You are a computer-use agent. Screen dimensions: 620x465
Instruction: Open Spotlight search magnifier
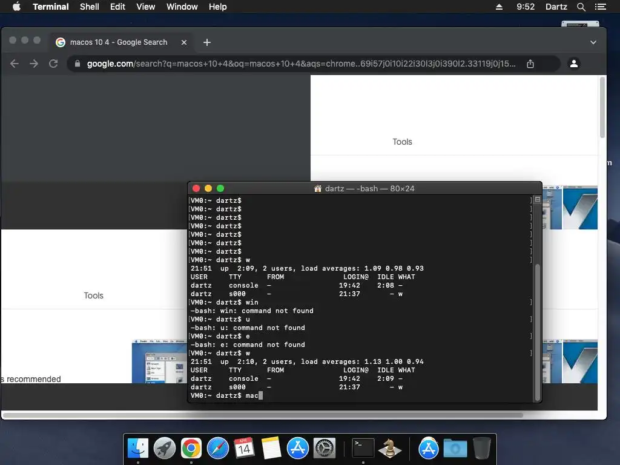[x=581, y=7]
